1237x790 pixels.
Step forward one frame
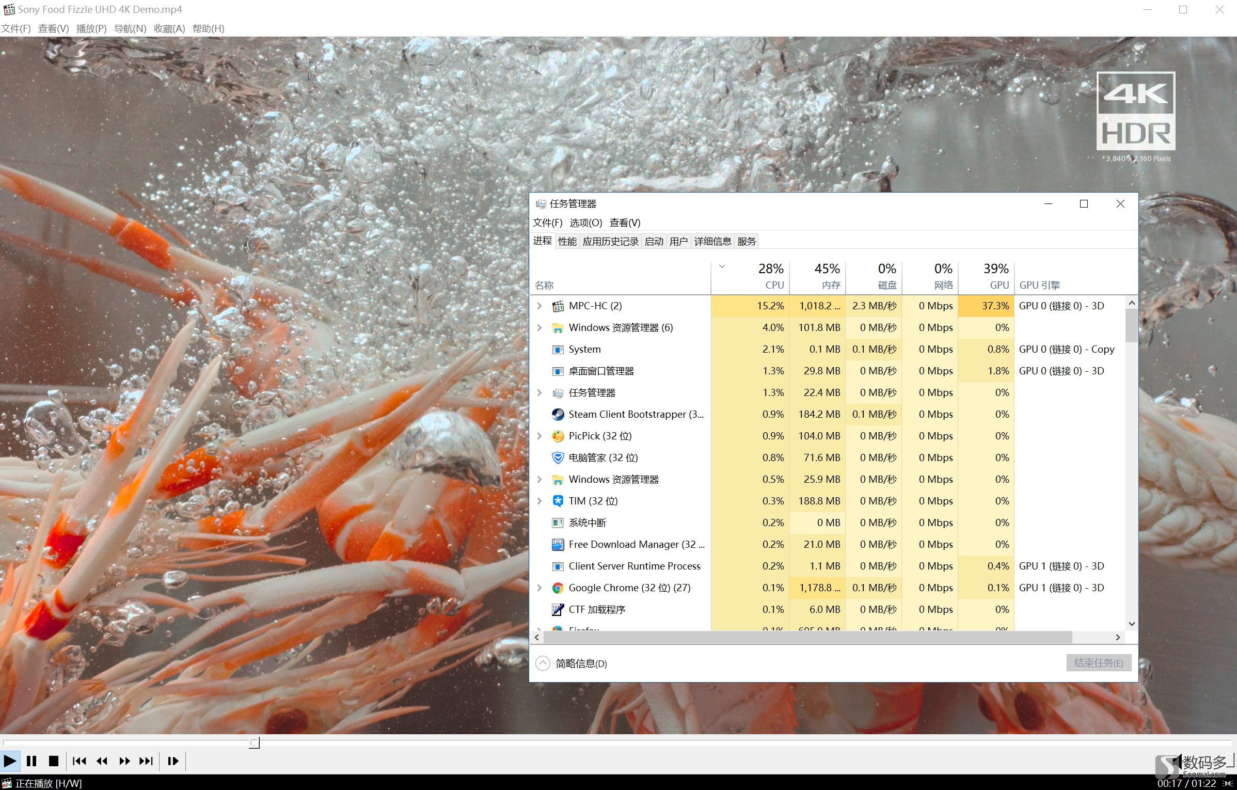coord(173,761)
